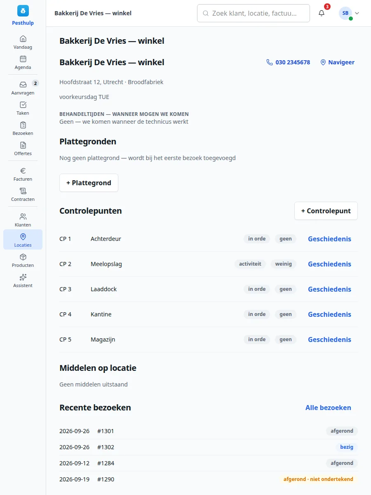The width and height of the screenshot is (371, 495).
Task: Expand the user menu chevron
Action: click(357, 13)
